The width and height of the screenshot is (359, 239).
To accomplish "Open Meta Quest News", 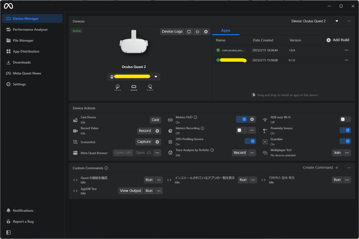I will point(27,73).
